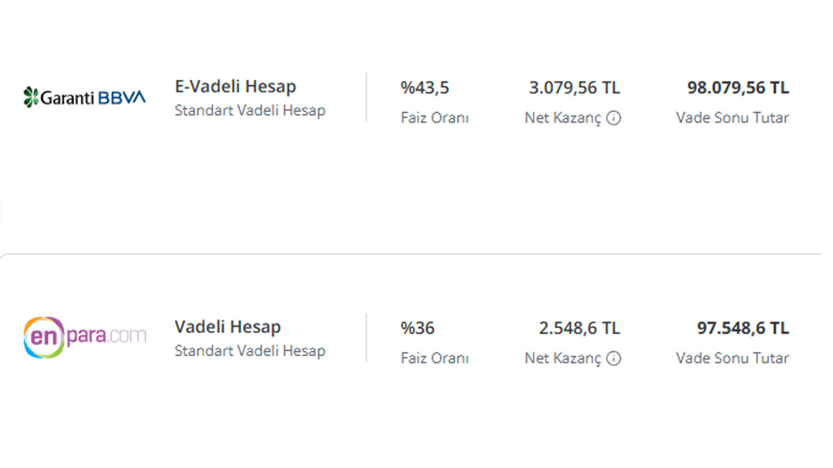Viewport: 833px width, 468px height.
Task: Click Standart Vadeli Hesap under Garanti
Action: click(250, 110)
